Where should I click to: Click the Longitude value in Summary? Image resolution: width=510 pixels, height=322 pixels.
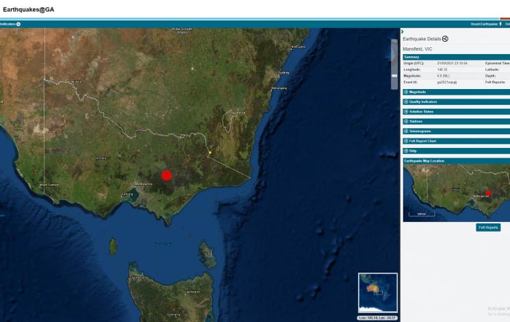tap(442, 70)
